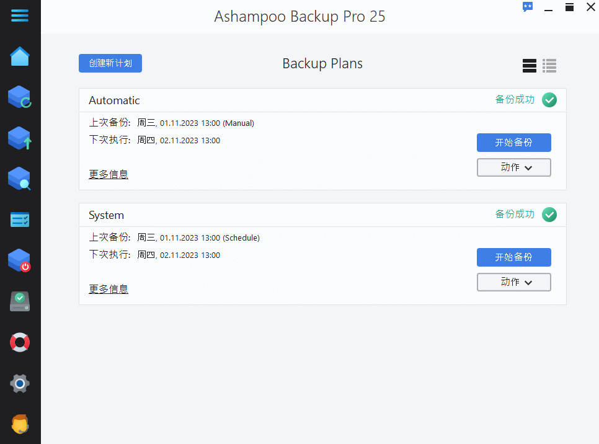Open the Home view in the sidebar
This screenshot has width=599, height=444.
20,56
